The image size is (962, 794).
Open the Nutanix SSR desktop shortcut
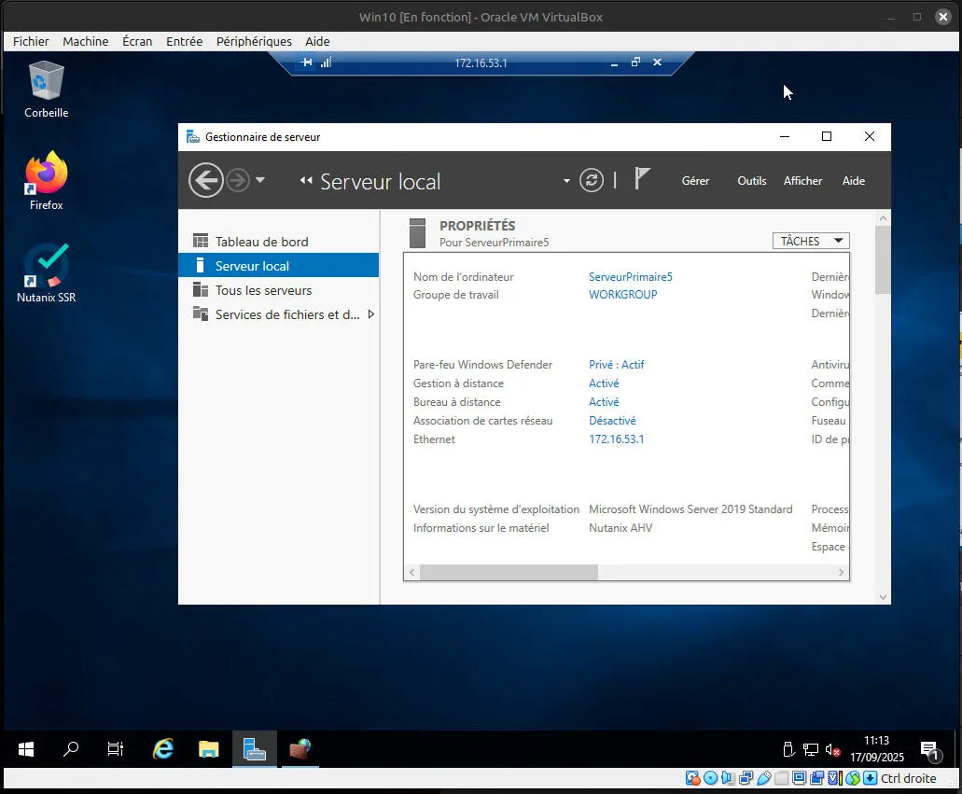pyautogui.click(x=46, y=272)
